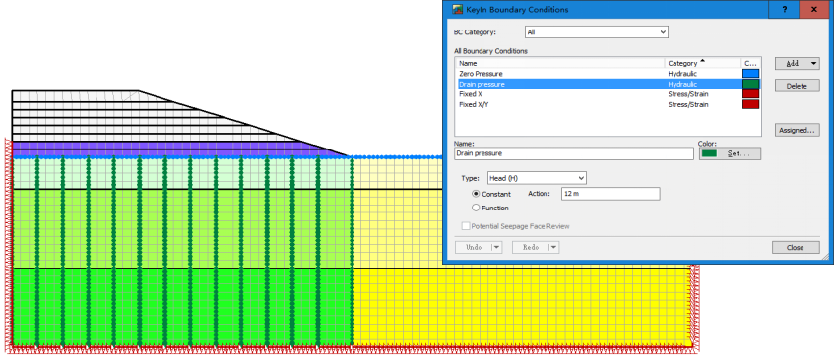The image size is (835, 358).
Task: Click the help question mark button
Action: pos(785,10)
